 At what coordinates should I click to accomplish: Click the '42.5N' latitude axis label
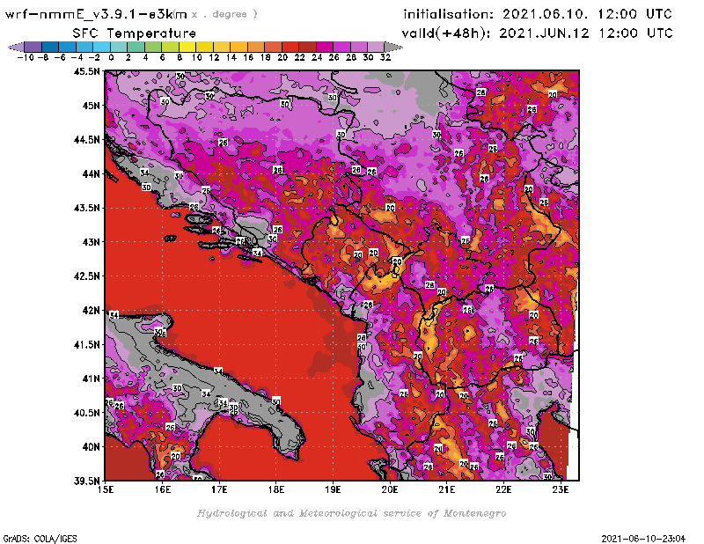click(x=86, y=276)
